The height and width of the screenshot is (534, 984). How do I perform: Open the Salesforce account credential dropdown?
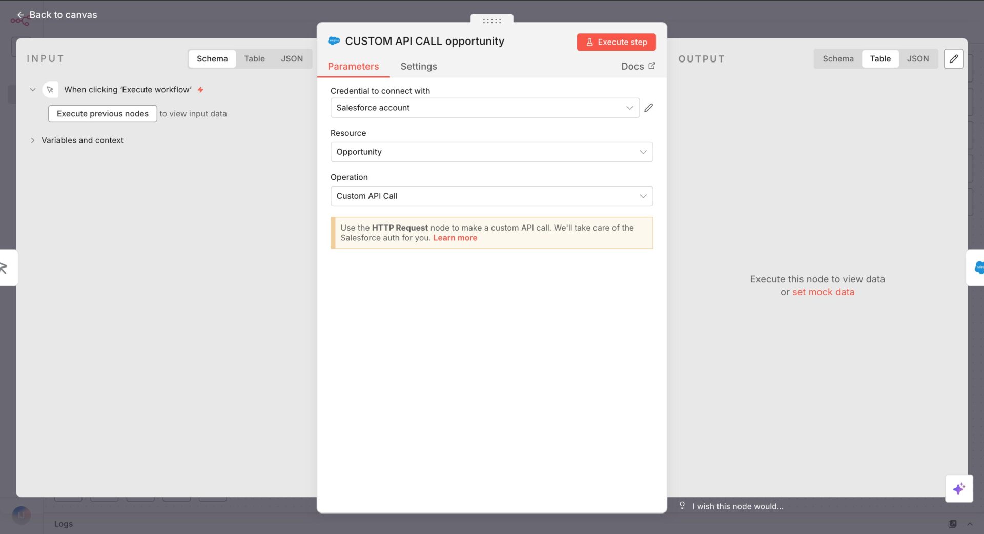(x=484, y=108)
